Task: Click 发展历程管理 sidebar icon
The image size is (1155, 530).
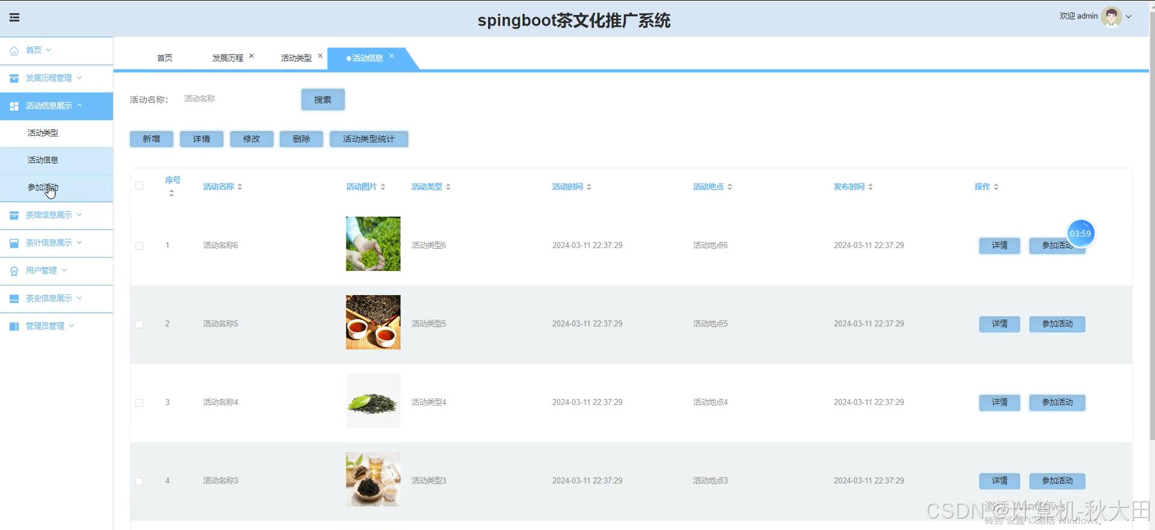Action: 14,78
